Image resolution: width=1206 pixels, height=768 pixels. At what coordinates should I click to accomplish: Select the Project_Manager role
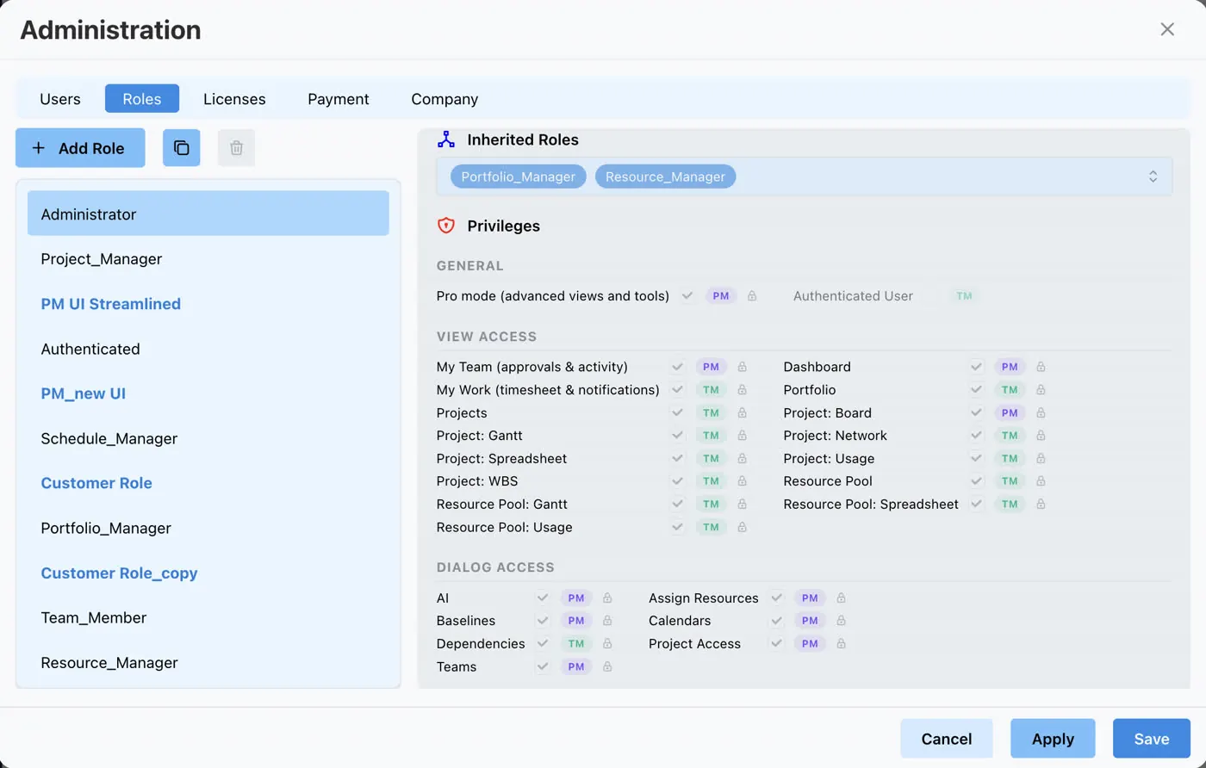click(x=208, y=259)
